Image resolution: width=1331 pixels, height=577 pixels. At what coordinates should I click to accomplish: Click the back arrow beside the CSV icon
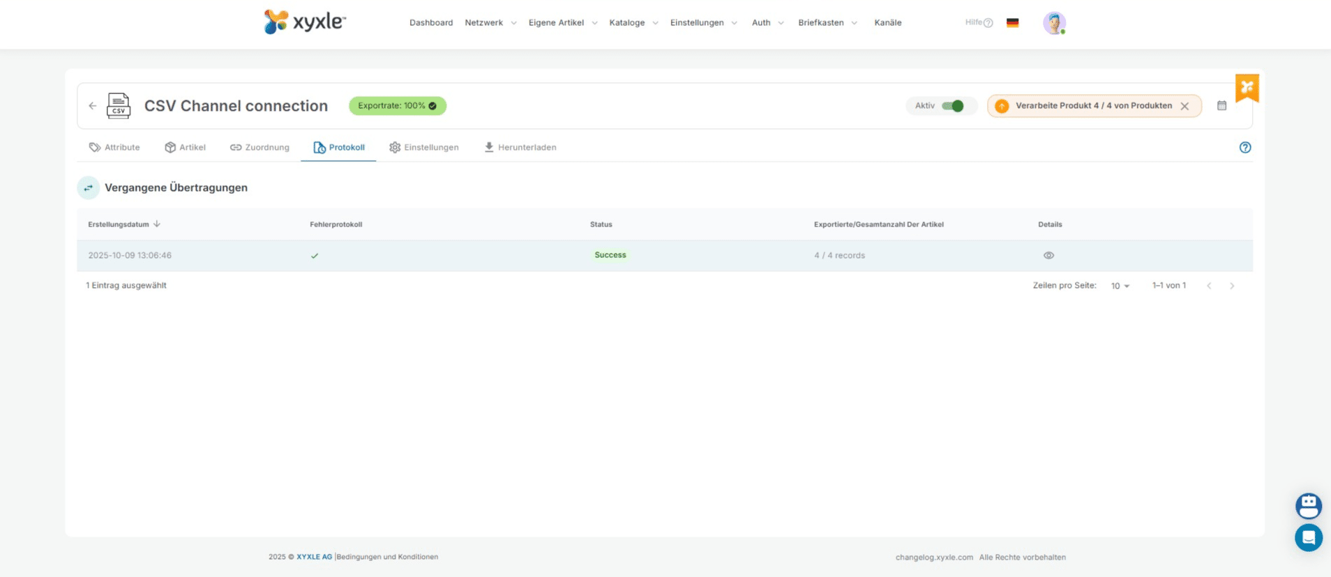(93, 106)
